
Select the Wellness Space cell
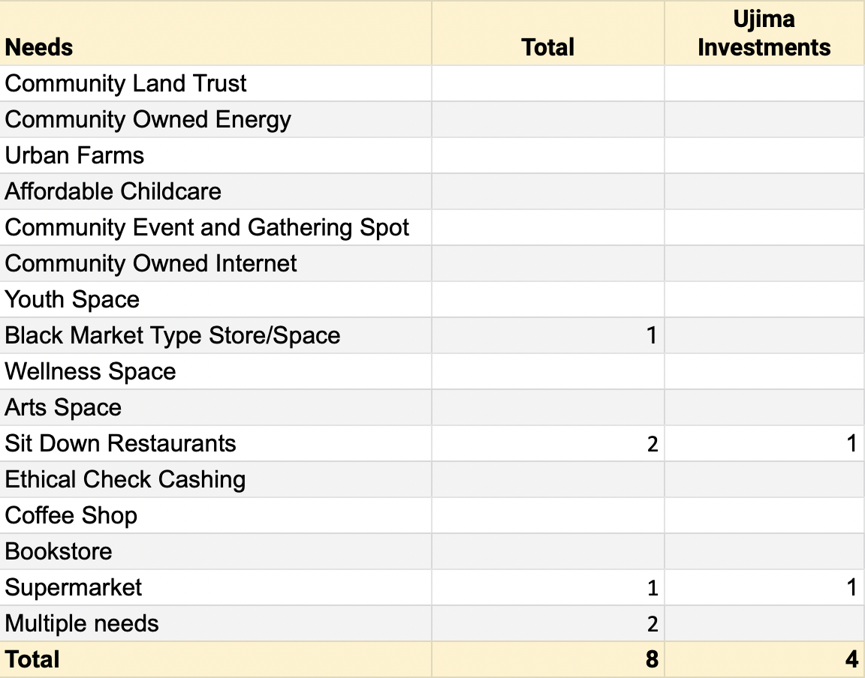[90, 371]
